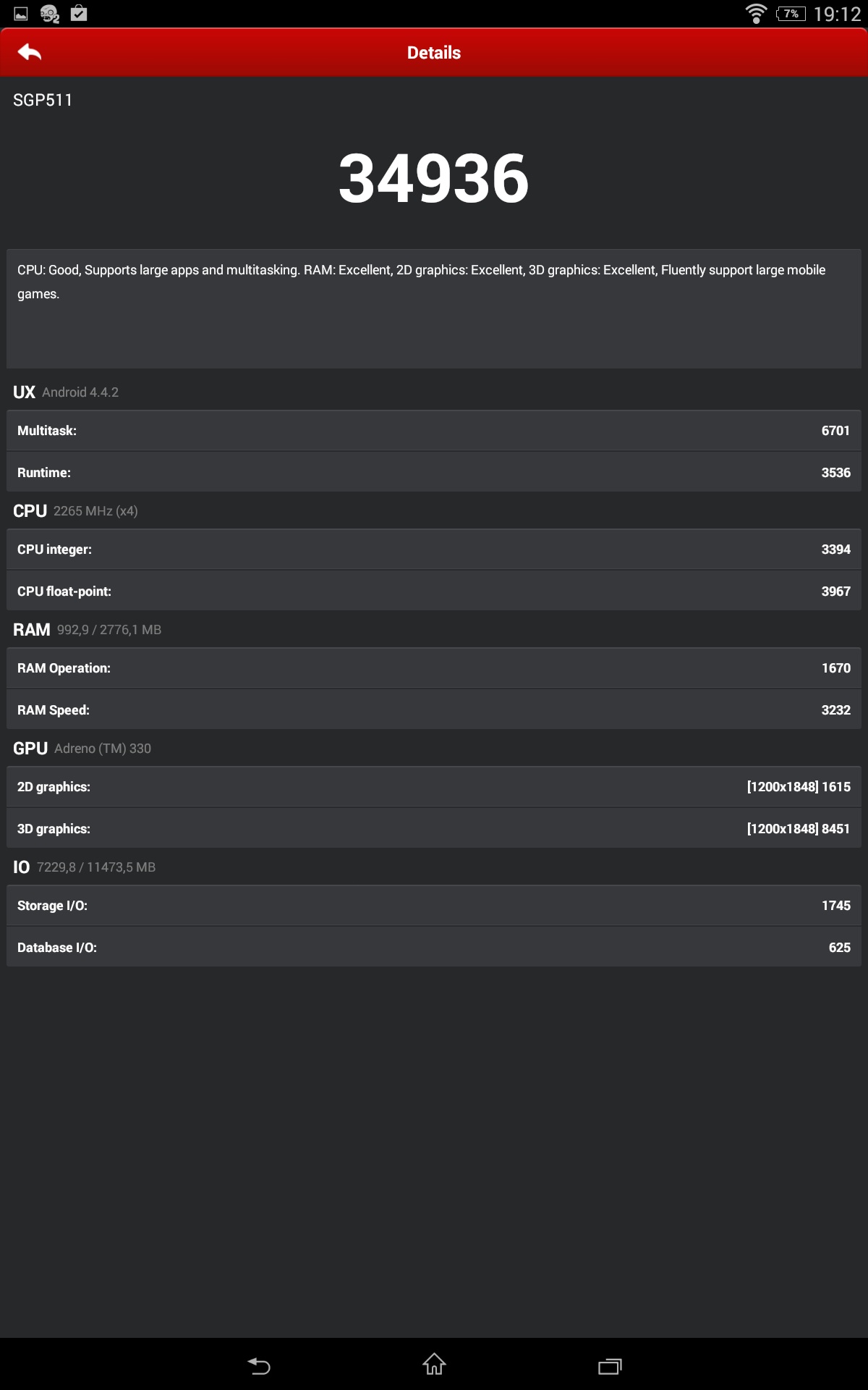Image resolution: width=868 pixels, height=1390 pixels.
Task: Select the RAM Speed row
Action: click(434, 710)
